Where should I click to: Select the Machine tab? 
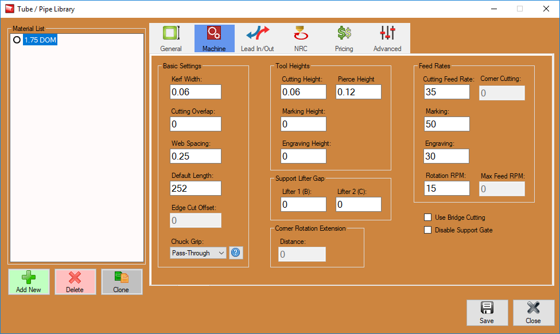click(214, 38)
